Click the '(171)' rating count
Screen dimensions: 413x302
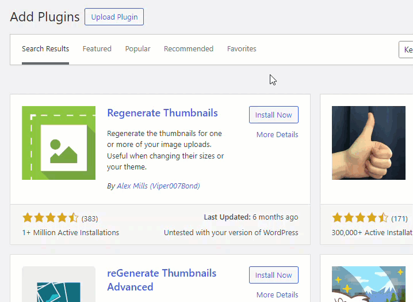[399, 219]
